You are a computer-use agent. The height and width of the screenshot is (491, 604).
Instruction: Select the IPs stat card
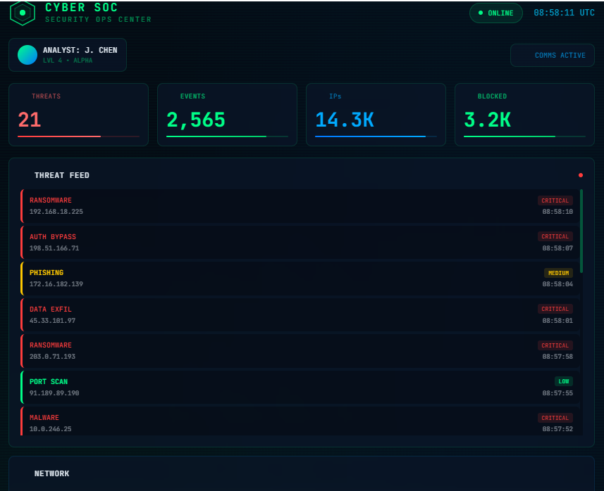[376, 114]
